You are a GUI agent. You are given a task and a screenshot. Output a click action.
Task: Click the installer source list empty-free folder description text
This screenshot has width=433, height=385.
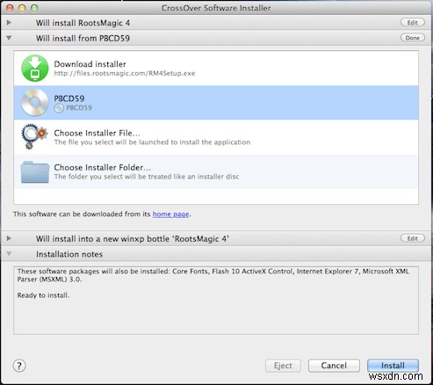point(147,177)
